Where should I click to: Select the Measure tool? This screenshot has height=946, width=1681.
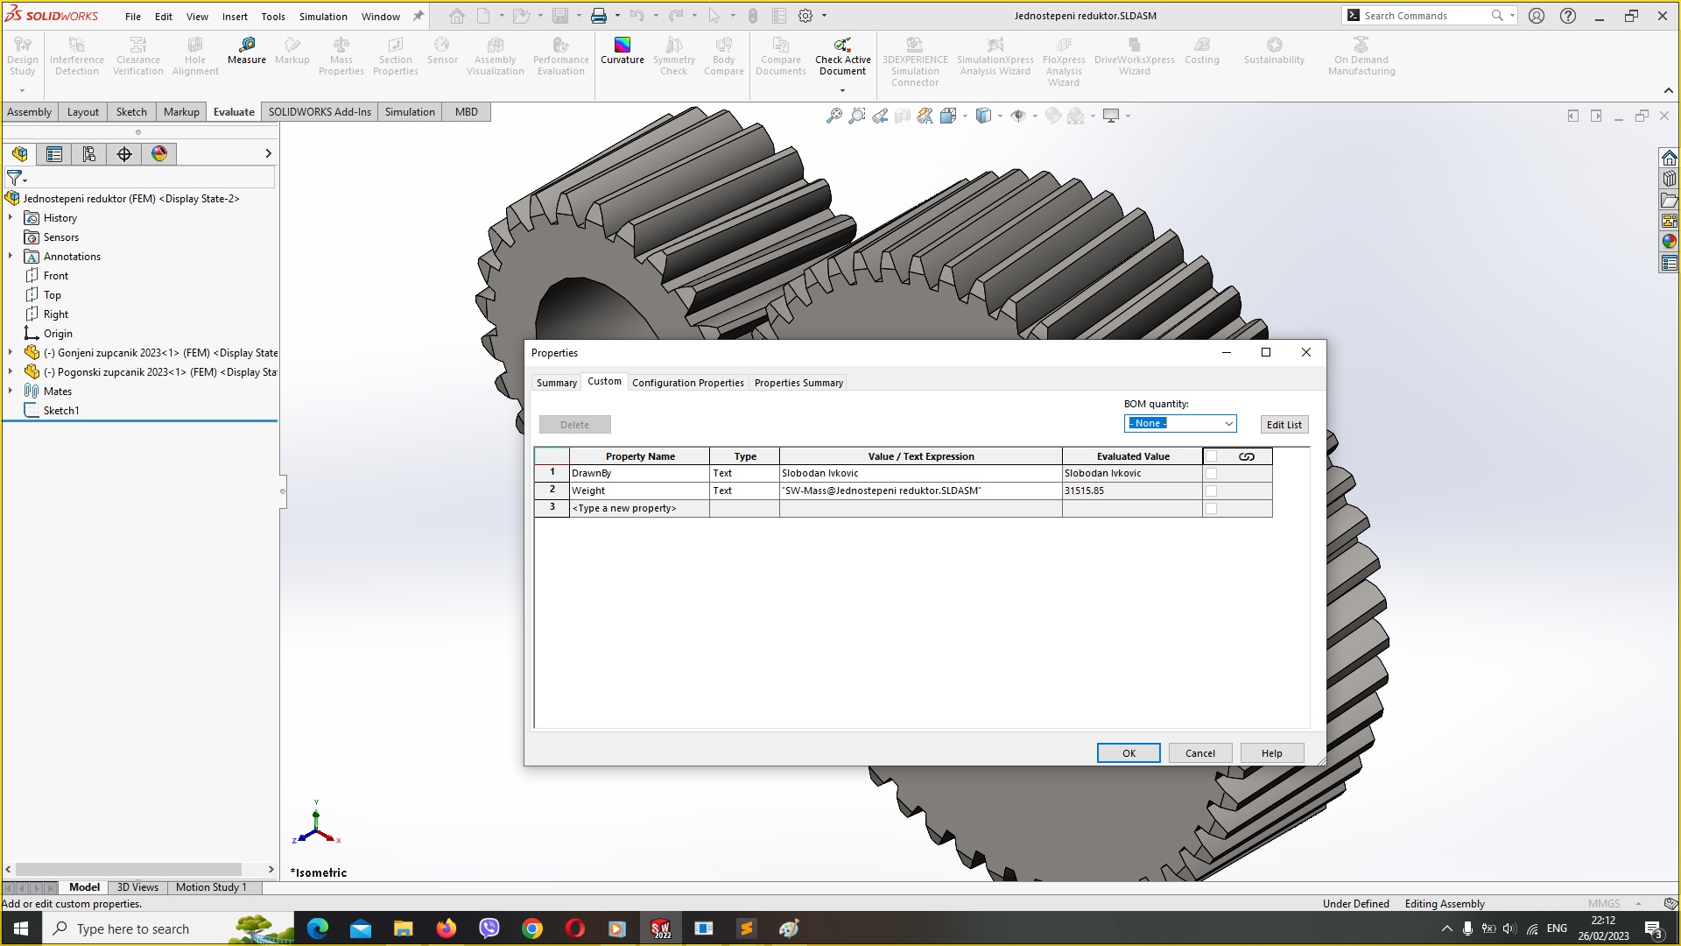pyautogui.click(x=247, y=51)
